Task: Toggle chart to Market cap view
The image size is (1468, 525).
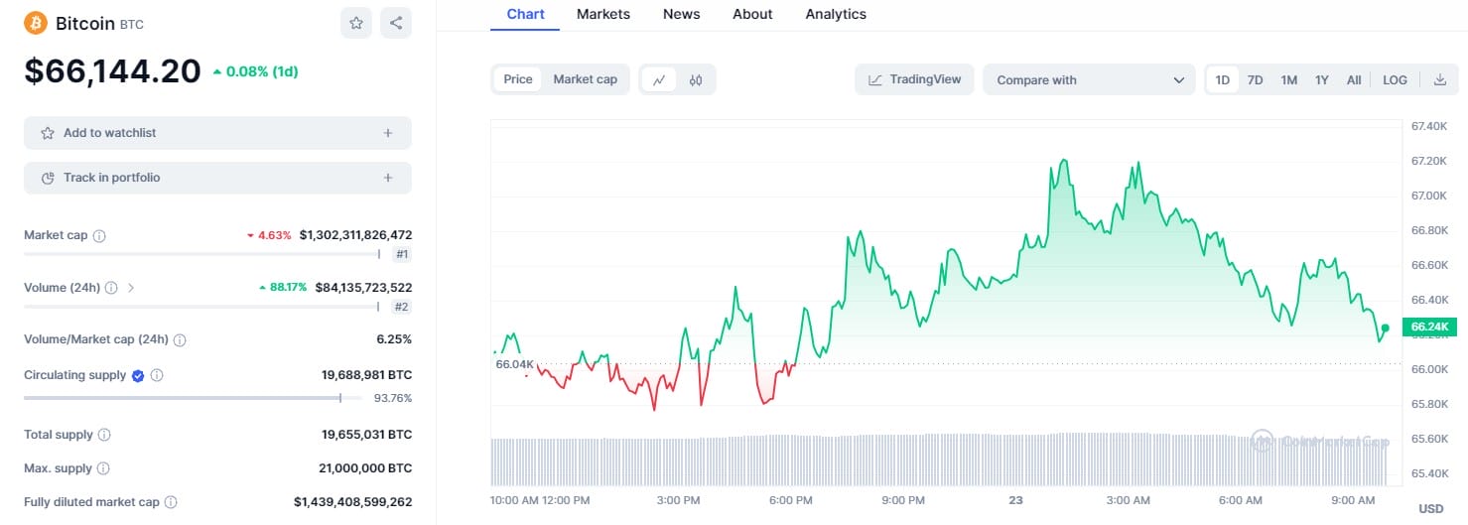Action: pyautogui.click(x=585, y=79)
